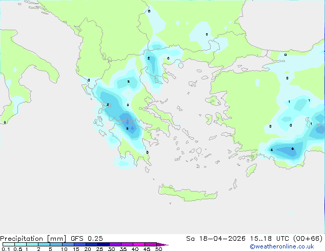Click the Crete island on the map
Screen dimensions: 325x251
(x=188, y=193)
